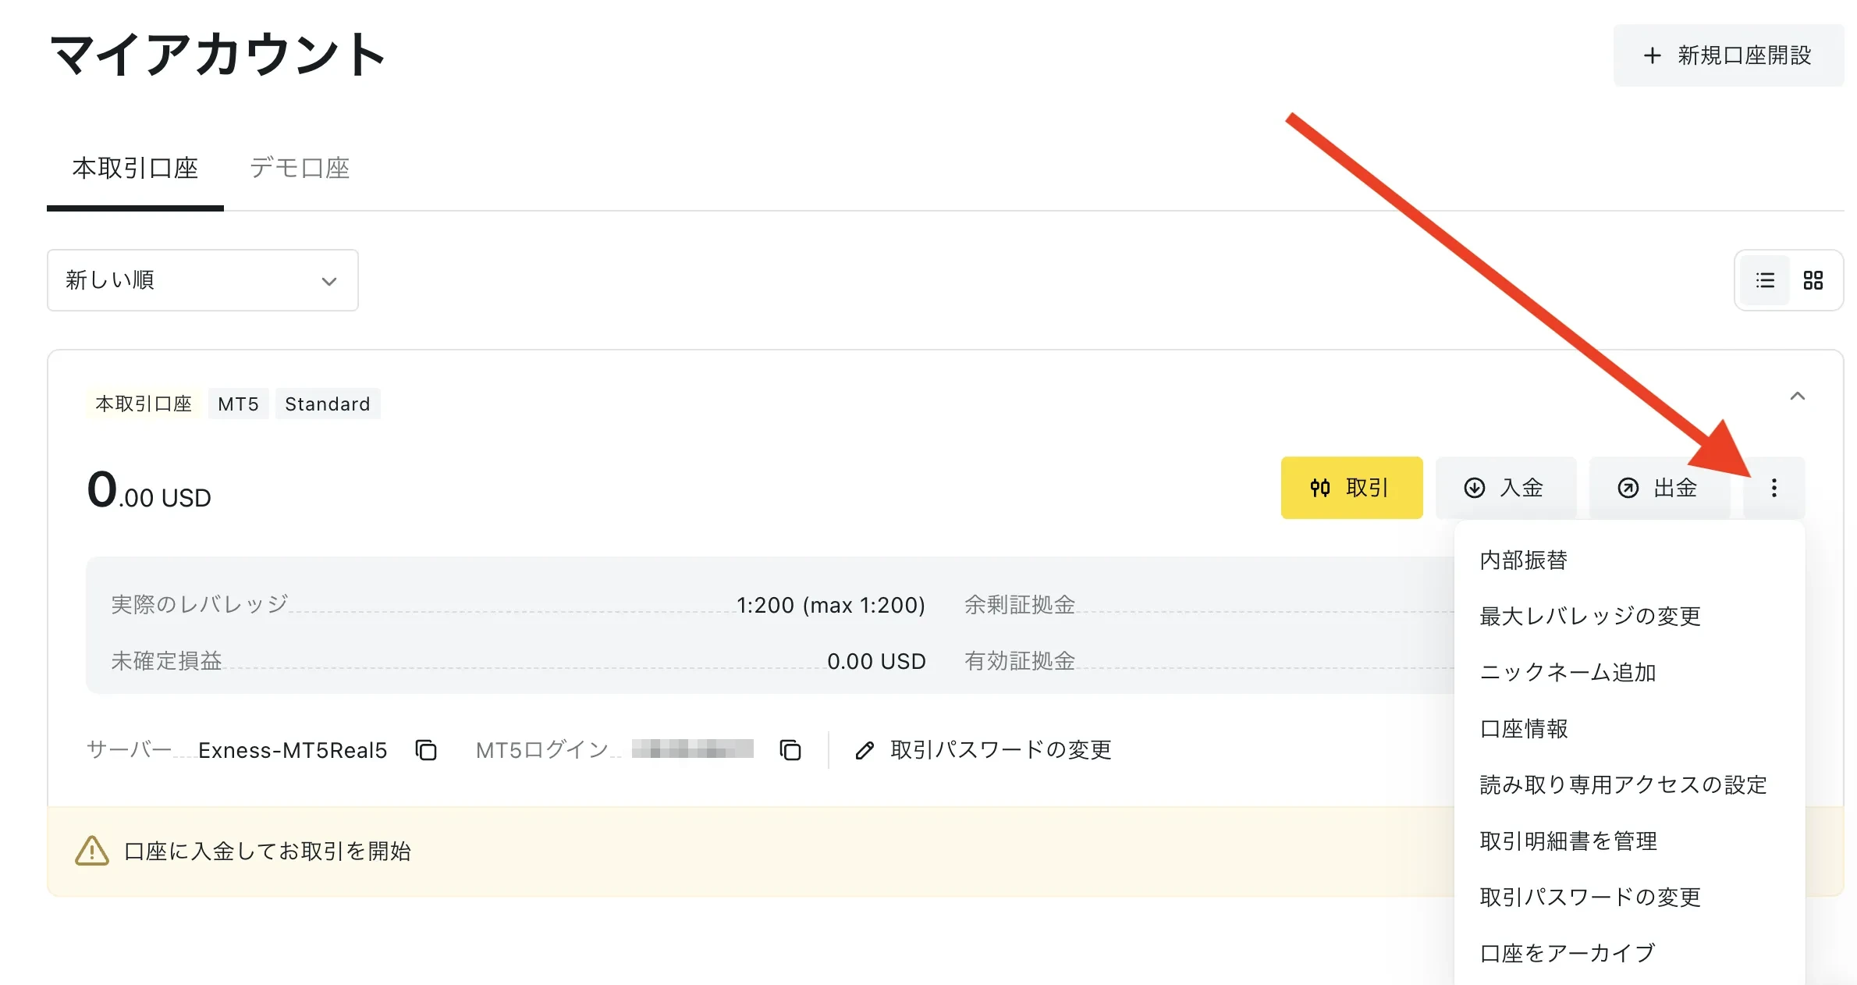Click the MT5 platform tag
1857x985 pixels.
(238, 404)
